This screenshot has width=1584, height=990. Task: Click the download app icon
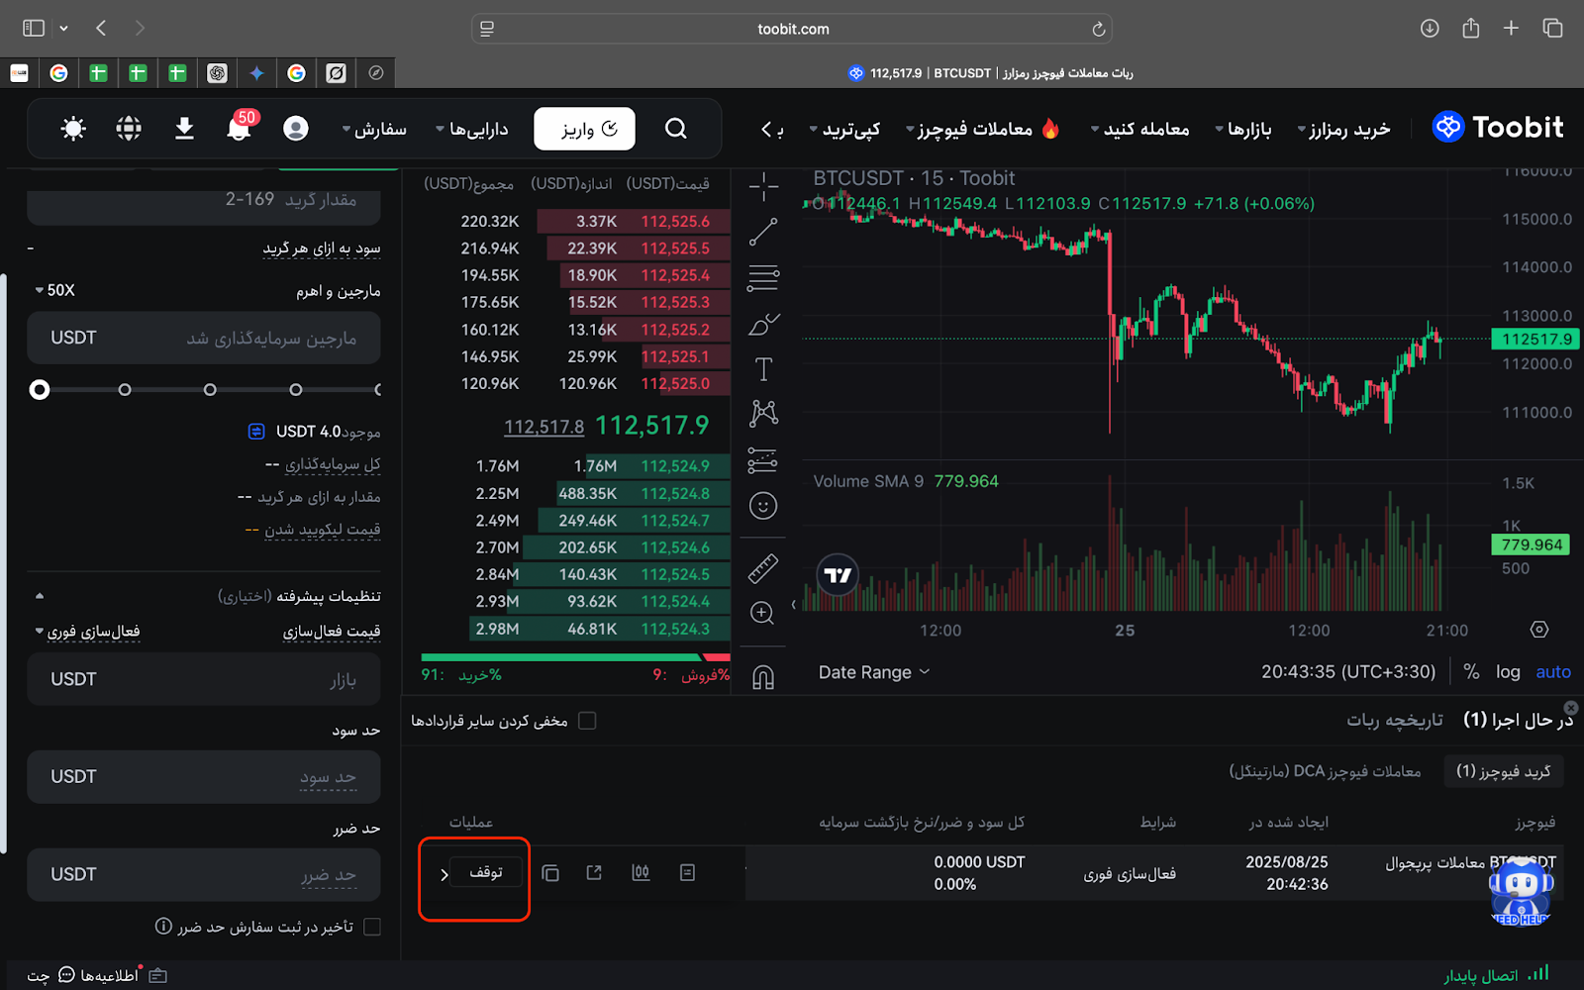tap(184, 129)
